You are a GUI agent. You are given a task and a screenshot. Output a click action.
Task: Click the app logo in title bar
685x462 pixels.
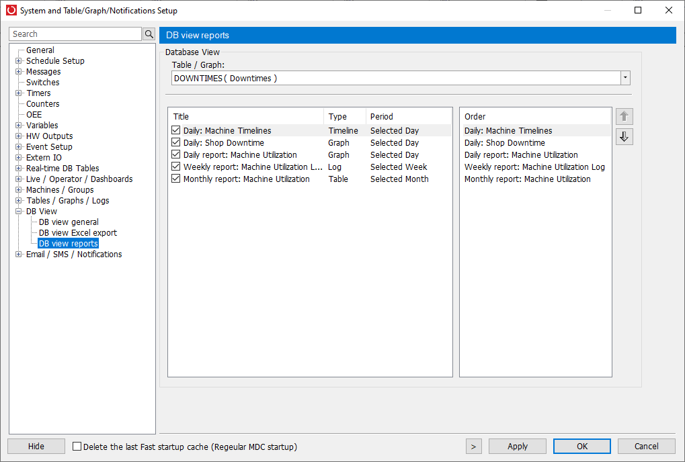pyautogui.click(x=11, y=10)
